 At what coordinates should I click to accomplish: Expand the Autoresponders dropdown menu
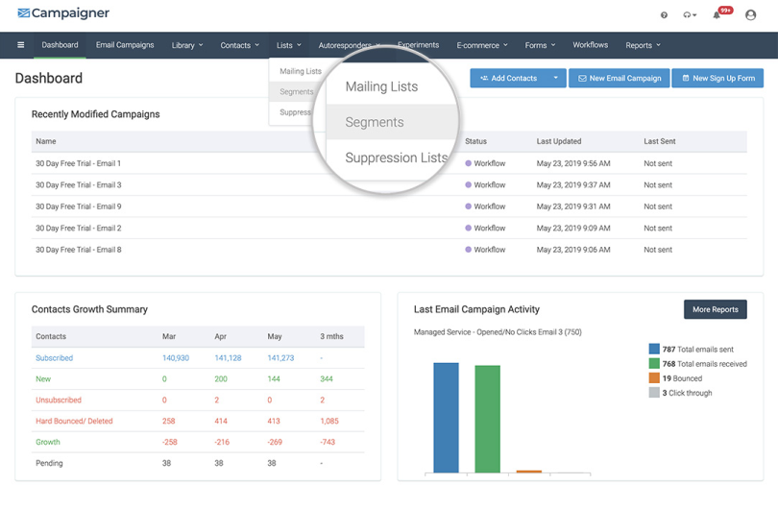coord(350,45)
